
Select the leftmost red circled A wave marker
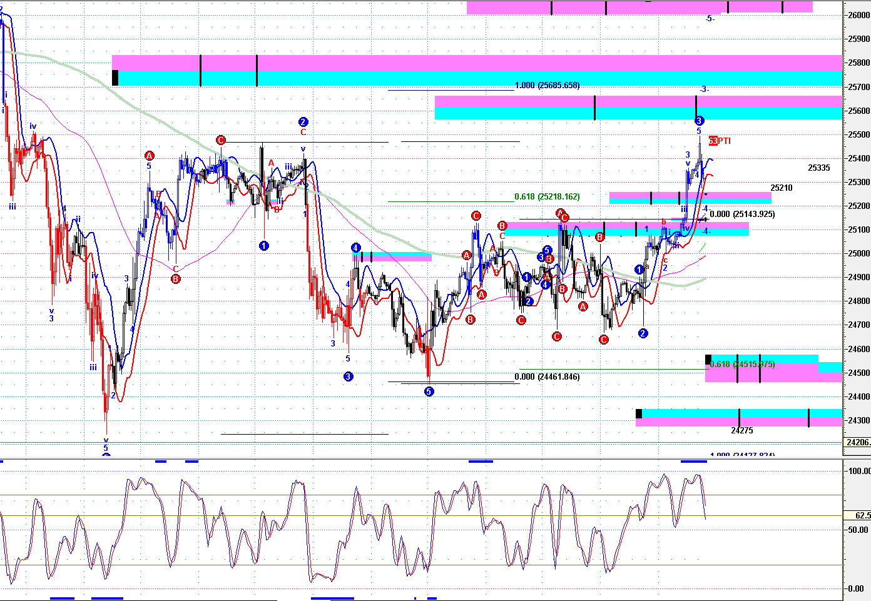[149, 156]
